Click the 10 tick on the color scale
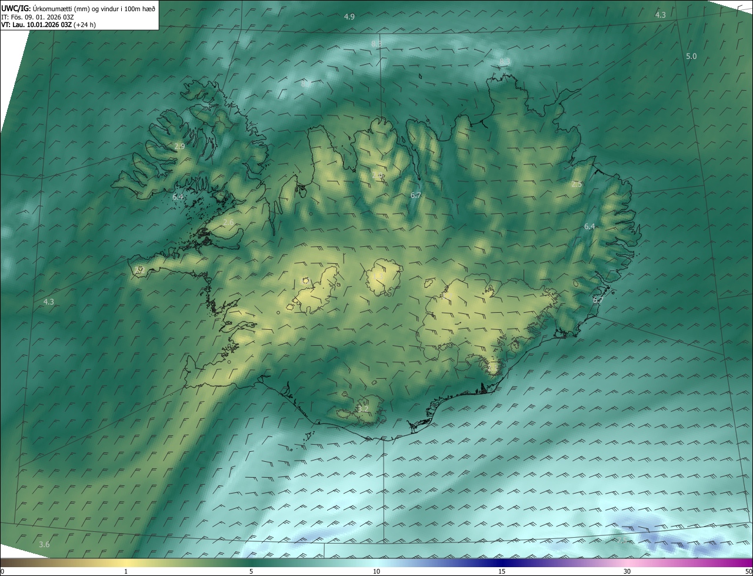Viewport: 753px width, 576px height. click(376, 571)
